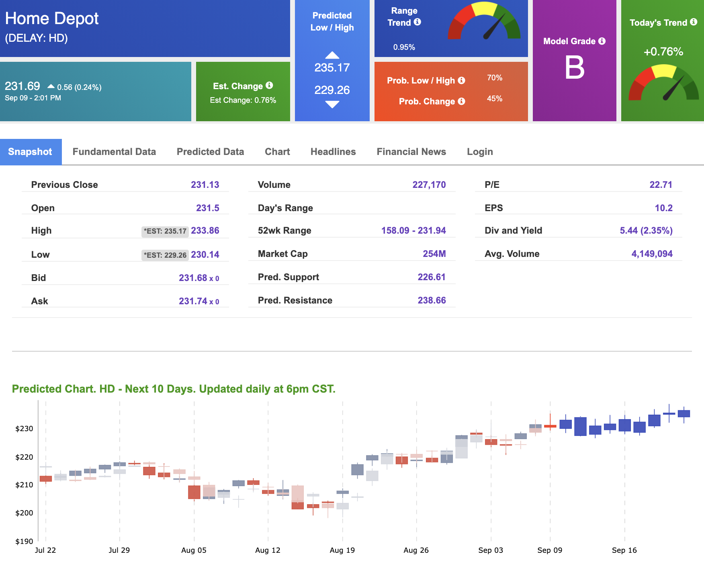Click the Low value 230.14
This screenshot has height=562, width=704.
[205, 255]
